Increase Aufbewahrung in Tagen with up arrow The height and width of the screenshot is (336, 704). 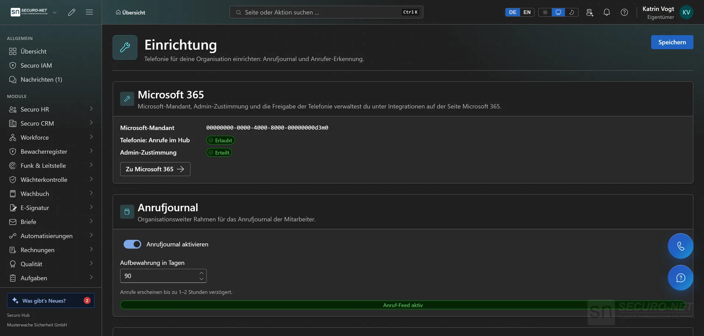[x=201, y=273]
